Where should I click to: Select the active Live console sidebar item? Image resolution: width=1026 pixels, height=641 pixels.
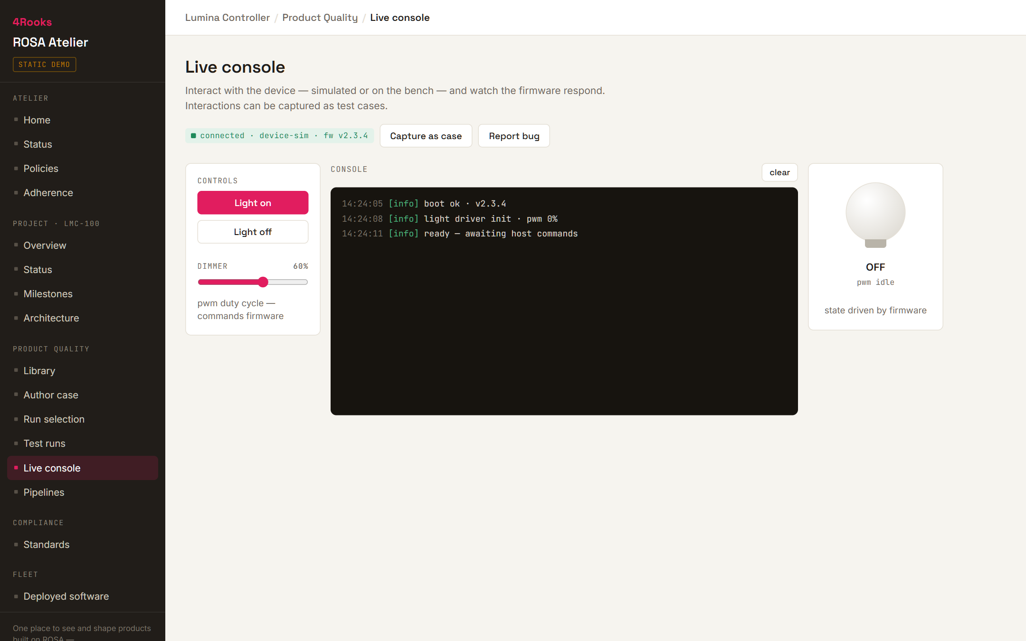(83, 468)
